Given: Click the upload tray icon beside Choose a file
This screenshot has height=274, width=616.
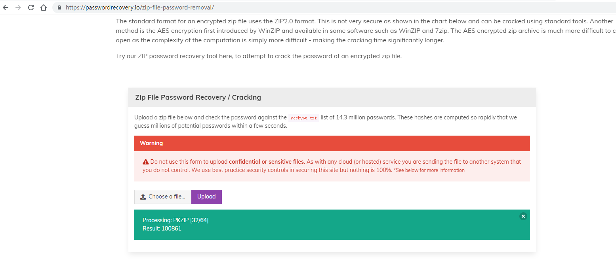Looking at the screenshot, I should tap(143, 197).
